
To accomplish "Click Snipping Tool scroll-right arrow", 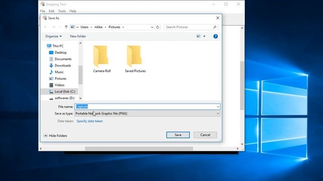I will [238, 148].
